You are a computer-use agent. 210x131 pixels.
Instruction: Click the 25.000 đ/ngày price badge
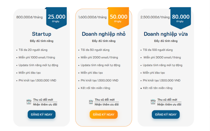pyautogui.click(x=56, y=18)
